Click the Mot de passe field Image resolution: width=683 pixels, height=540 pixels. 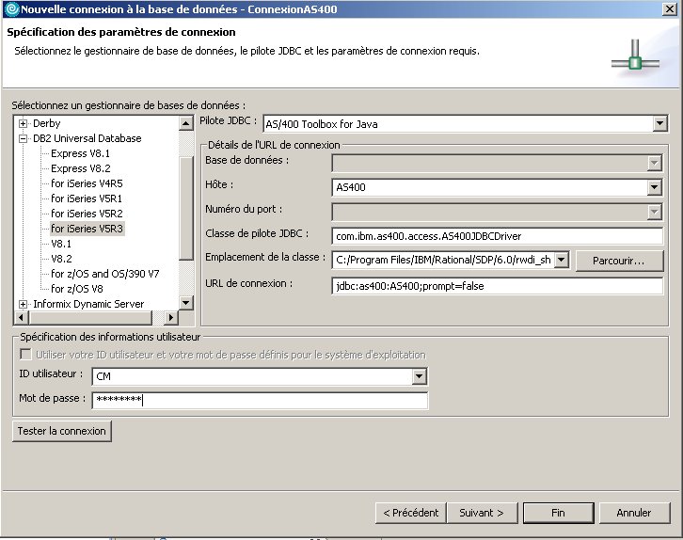click(x=260, y=400)
